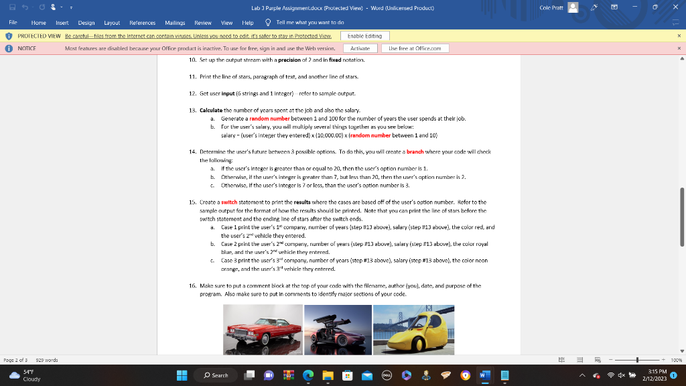The image size is (686, 386).
Task: Switch to the Insert tab
Action: click(62, 22)
